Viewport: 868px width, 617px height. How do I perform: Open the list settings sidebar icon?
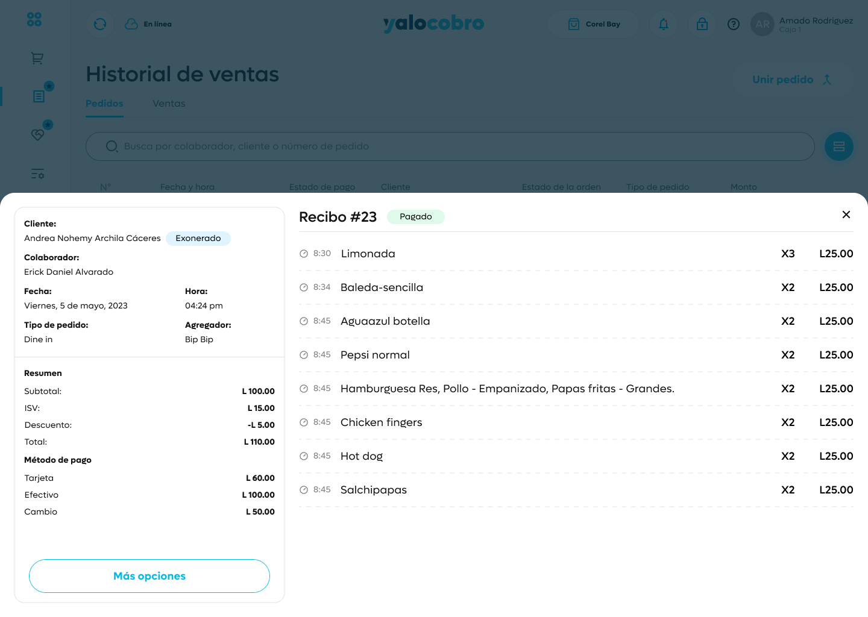coord(37,174)
